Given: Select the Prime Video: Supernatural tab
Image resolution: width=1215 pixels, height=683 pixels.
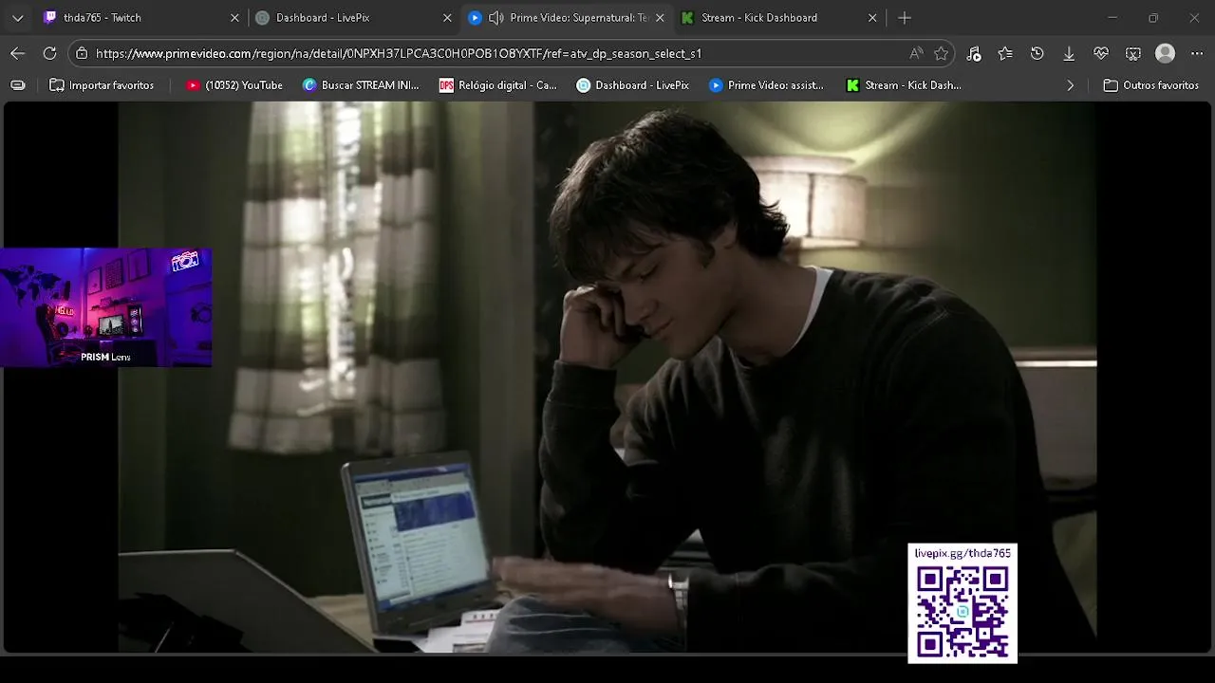Looking at the screenshot, I should click(566, 17).
